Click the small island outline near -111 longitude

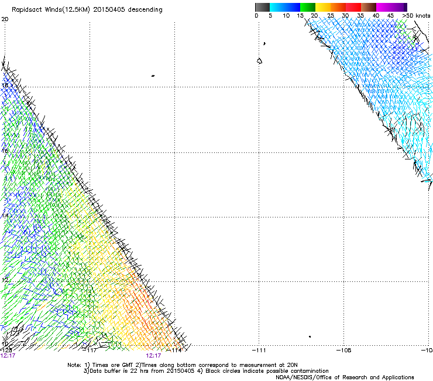(x=259, y=61)
